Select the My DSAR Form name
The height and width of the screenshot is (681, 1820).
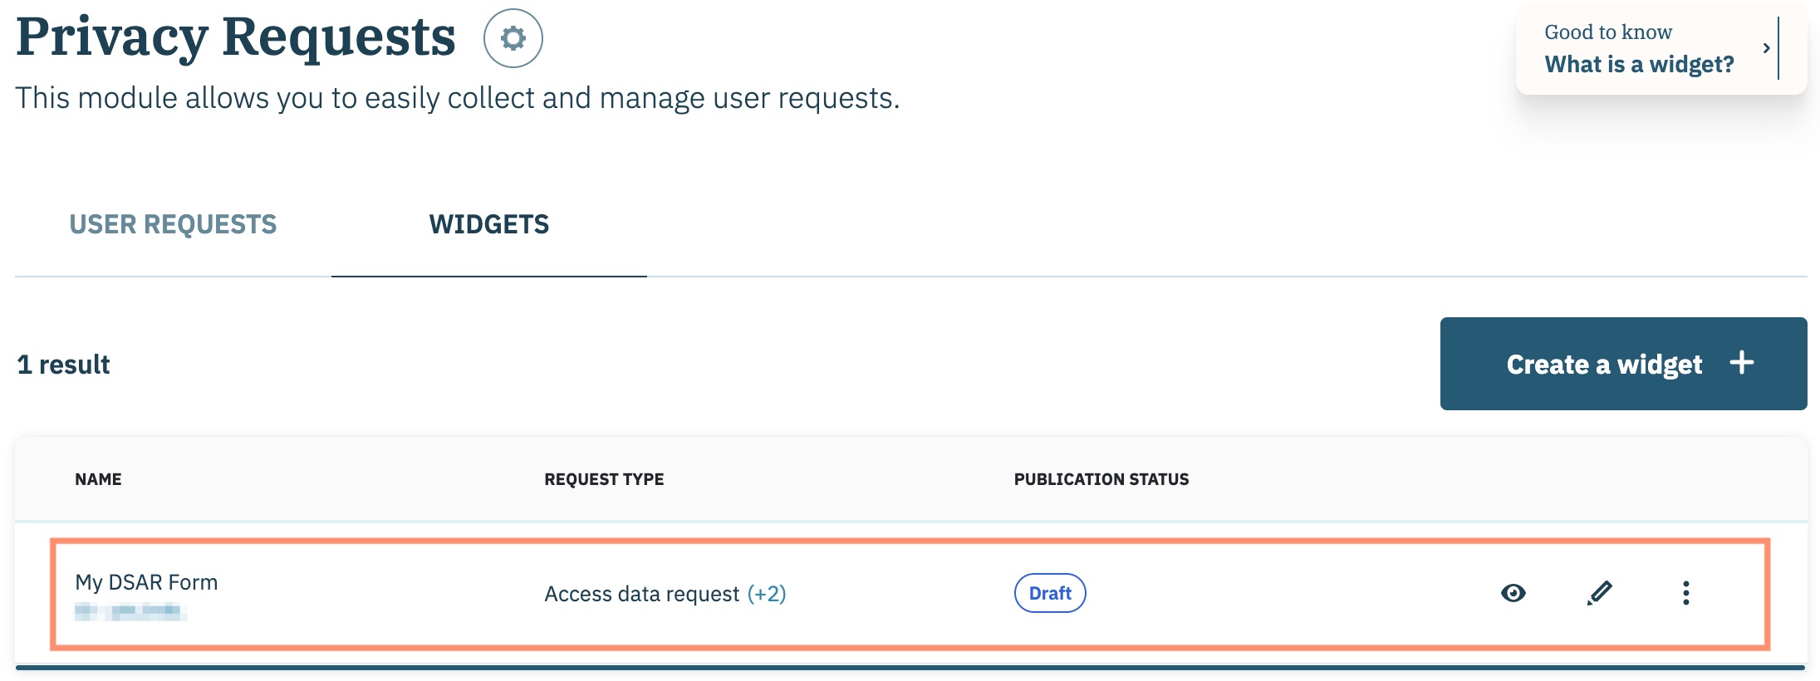tap(146, 582)
